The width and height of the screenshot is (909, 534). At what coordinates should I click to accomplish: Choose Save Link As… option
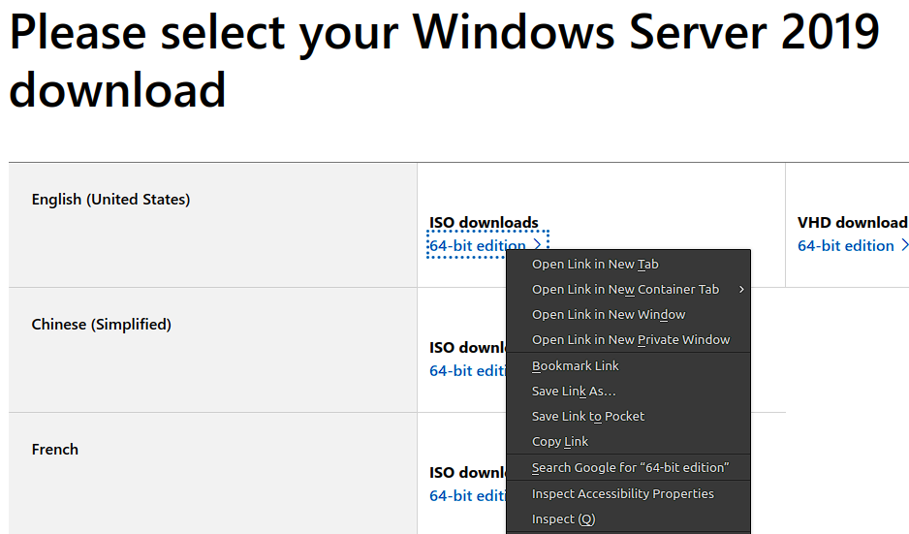pos(628,392)
